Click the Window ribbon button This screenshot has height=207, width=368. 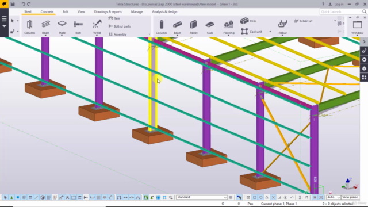(357, 26)
